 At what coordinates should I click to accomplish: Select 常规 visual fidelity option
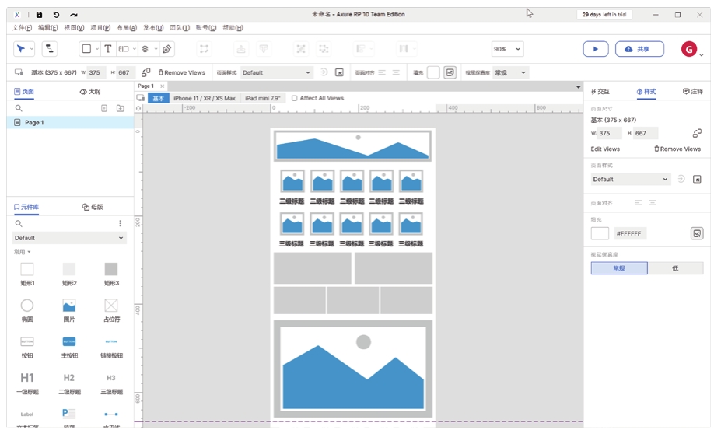tap(619, 268)
